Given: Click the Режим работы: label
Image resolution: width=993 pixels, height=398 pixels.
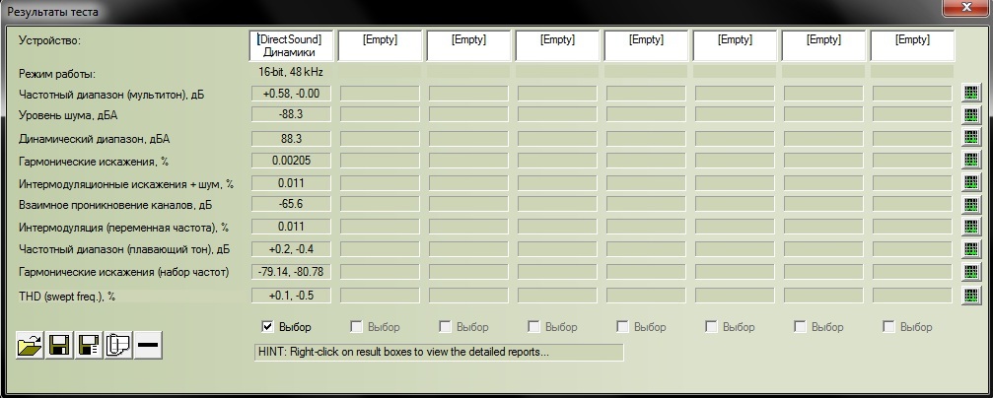Looking at the screenshot, I should (57, 74).
